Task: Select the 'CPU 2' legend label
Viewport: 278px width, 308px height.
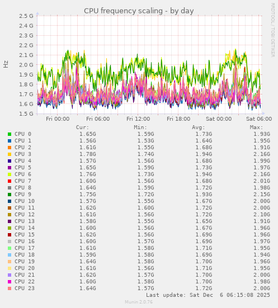Action: tap(23, 148)
